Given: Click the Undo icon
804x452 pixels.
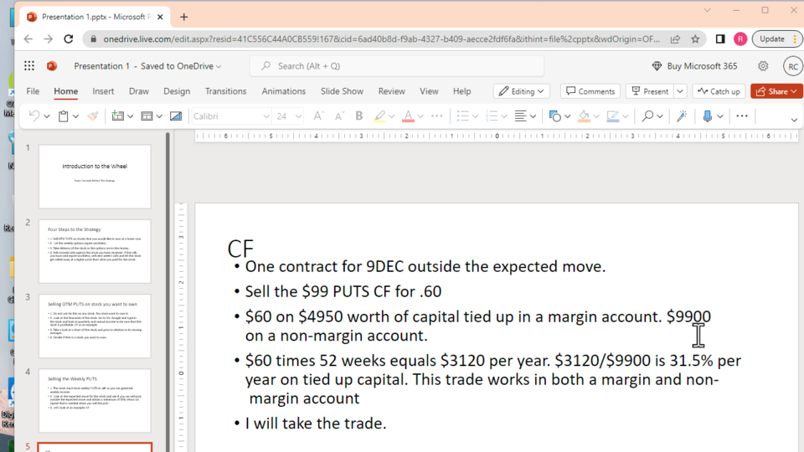Looking at the screenshot, I should point(33,116).
